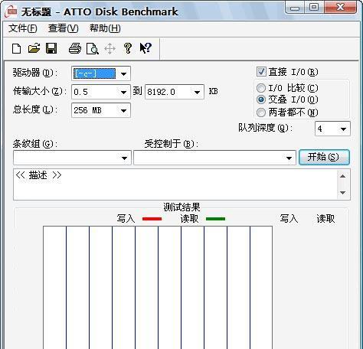Expand the 0.5 minimum transfer size dropdown

(123, 92)
